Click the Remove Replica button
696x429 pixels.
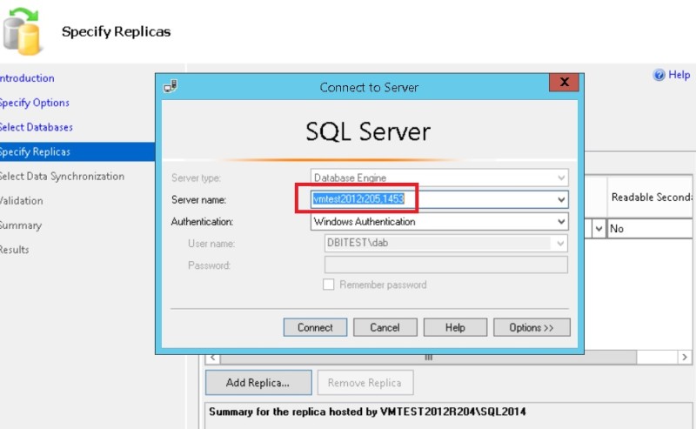pos(365,382)
